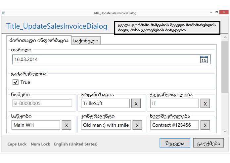This screenshot has width=230, height=163.
Task: Click the ნომერი group label
Action: pyautogui.click(x=21, y=95)
